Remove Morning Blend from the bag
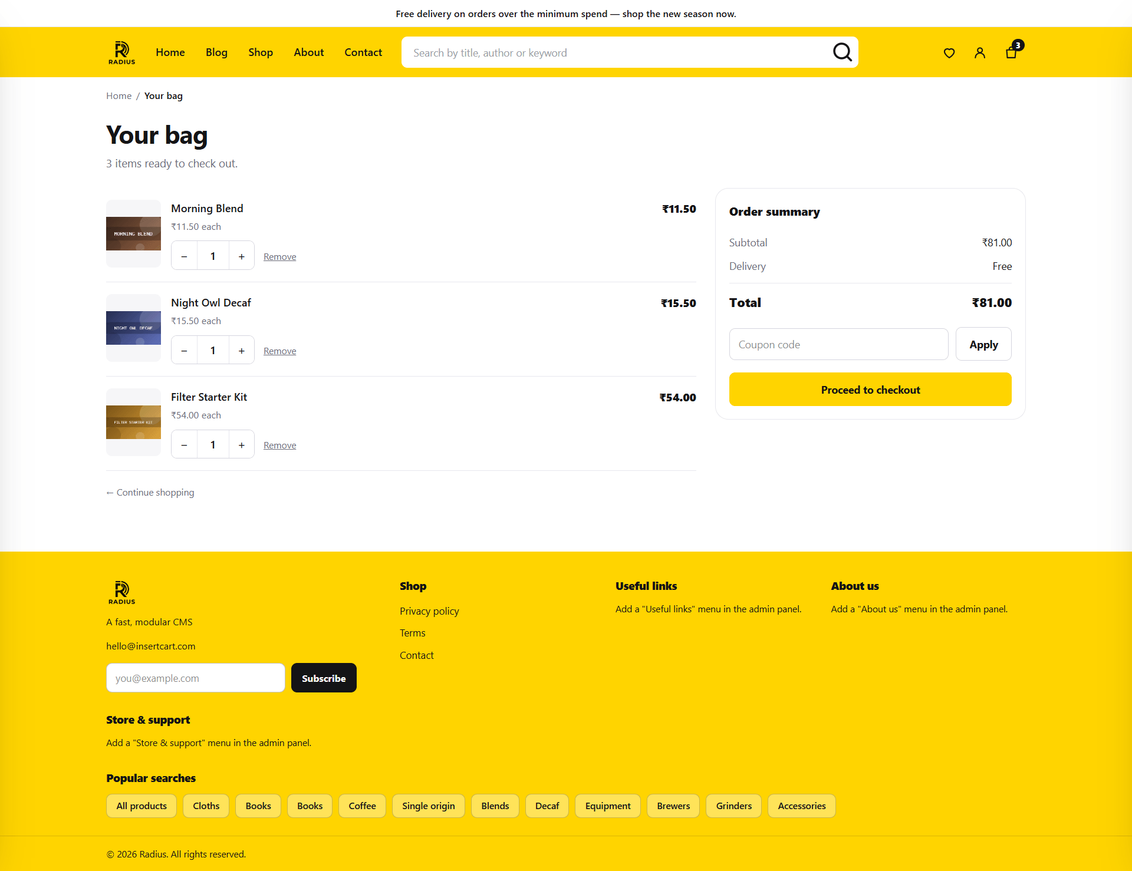 [279, 256]
